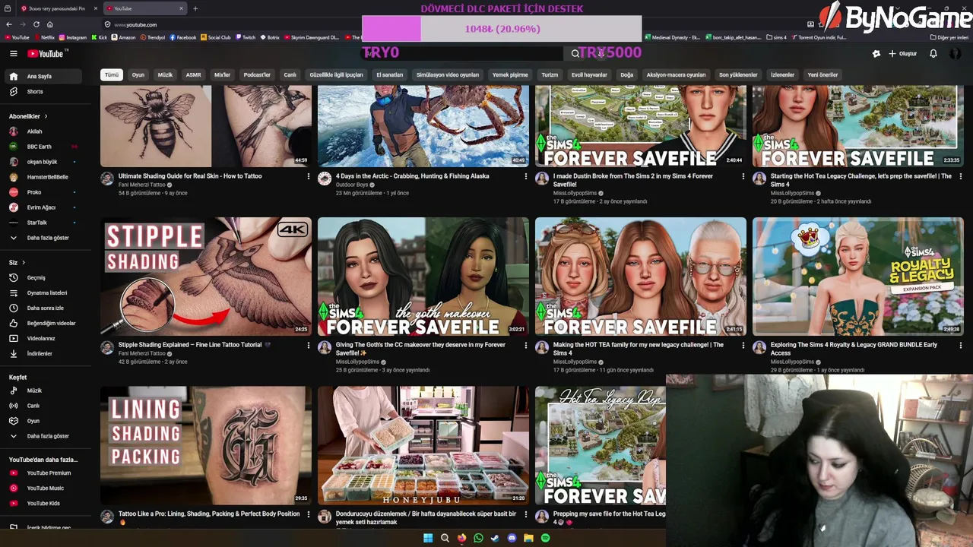This screenshot has width=973, height=547.
Task: Select the ASMR filter chip
Action: tap(194, 75)
